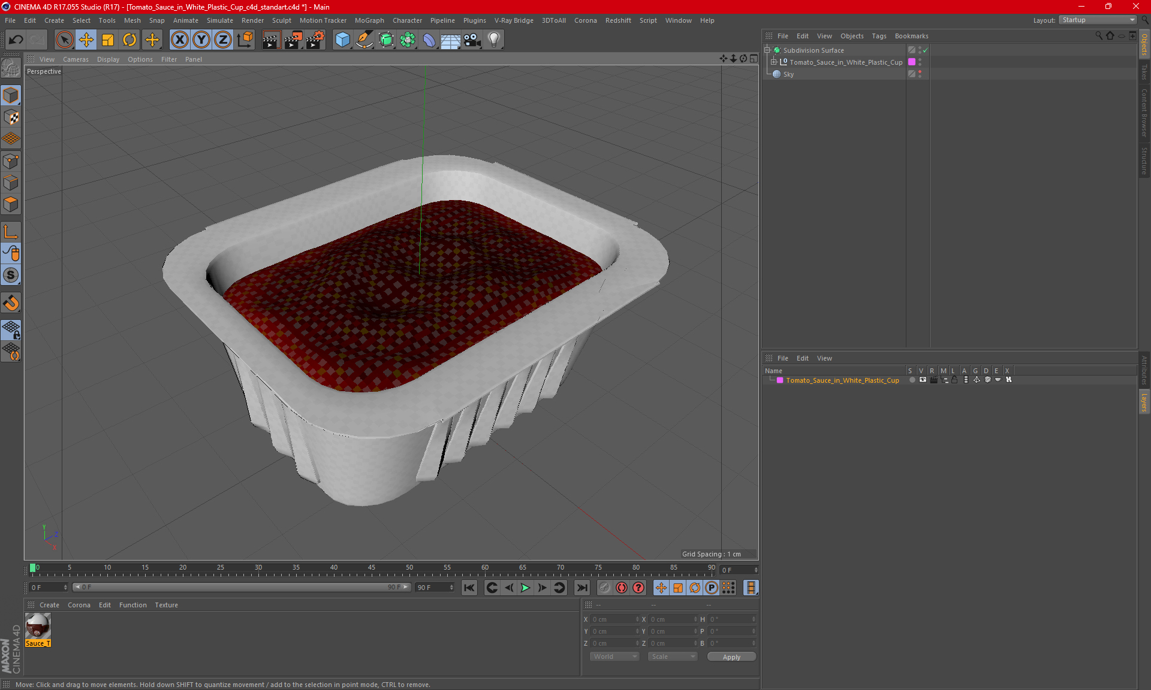Image resolution: width=1151 pixels, height=690 pixels.
Task: Add a Floor environment object
Action: coord(450,40)
